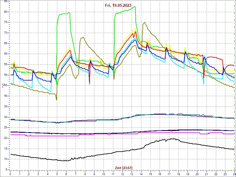Click hour 2 on the time axis
Image resolution: width=236 pixels, height=177 pixels.
29,173
